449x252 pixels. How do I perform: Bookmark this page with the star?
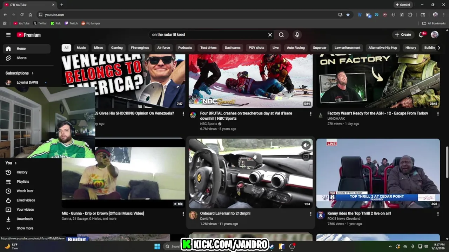click(x=348, y=15)
